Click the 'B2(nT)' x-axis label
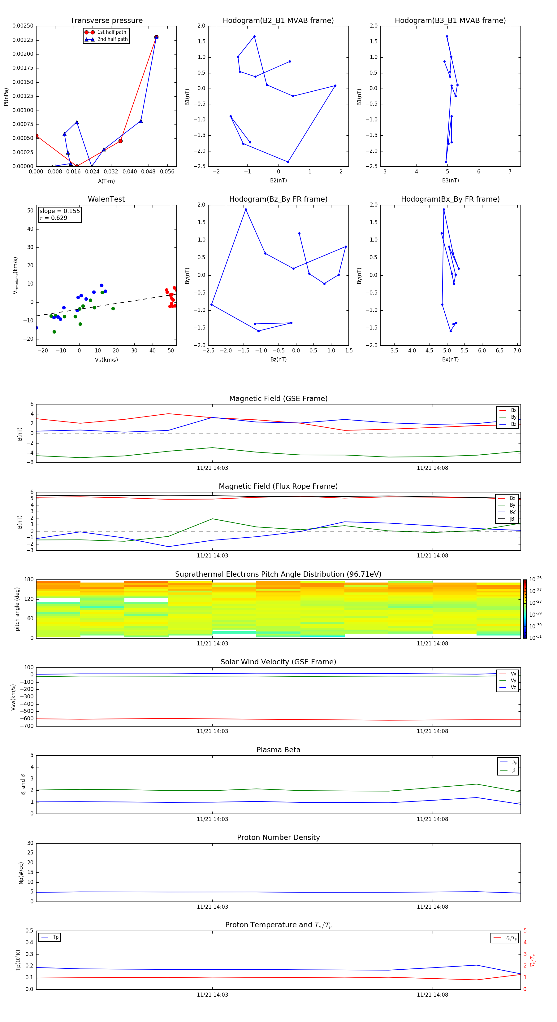Image resolution: width=557 pixels, height=1022 pixels. pyautogui.click(x=278, y=181)
